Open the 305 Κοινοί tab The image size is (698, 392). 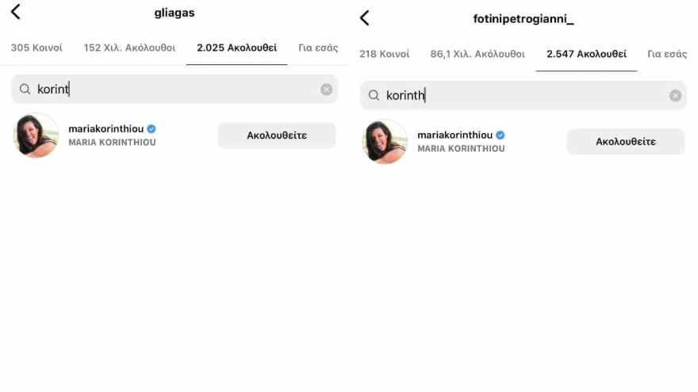36,48
